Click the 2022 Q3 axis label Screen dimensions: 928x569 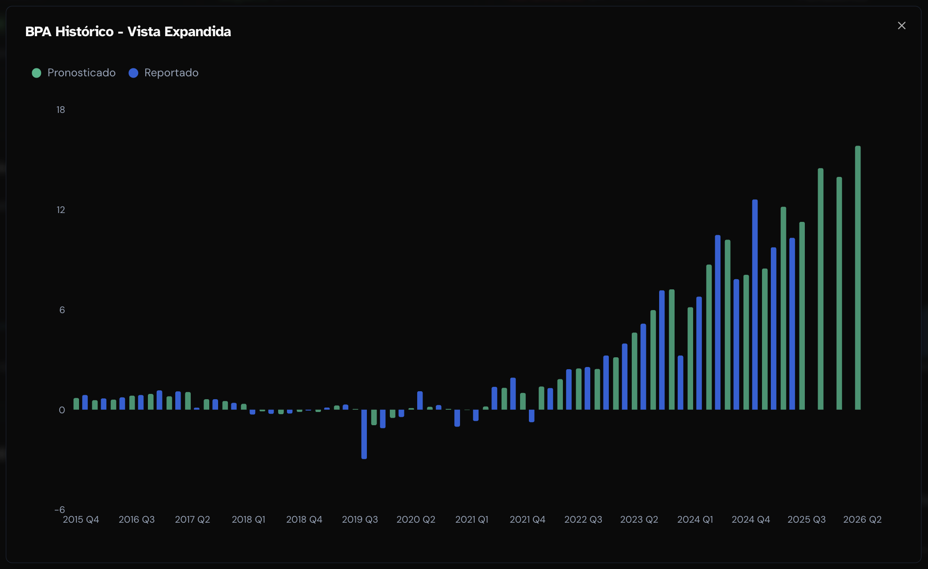583,520
